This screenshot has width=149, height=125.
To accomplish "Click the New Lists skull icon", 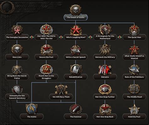I will [17, 50].
